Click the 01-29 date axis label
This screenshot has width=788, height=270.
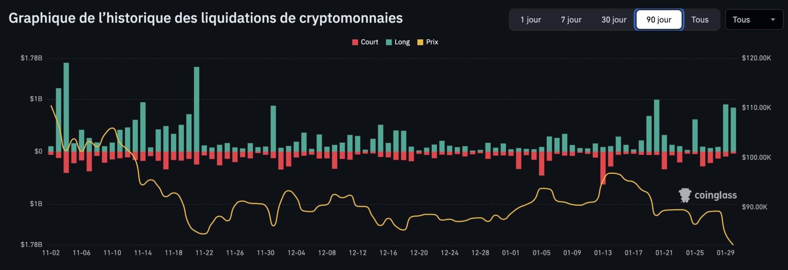tap(725, 253)
